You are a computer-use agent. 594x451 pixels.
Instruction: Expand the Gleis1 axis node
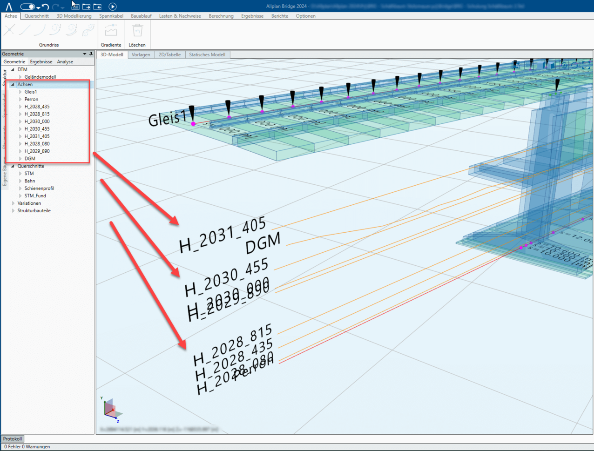coord(20,92)
